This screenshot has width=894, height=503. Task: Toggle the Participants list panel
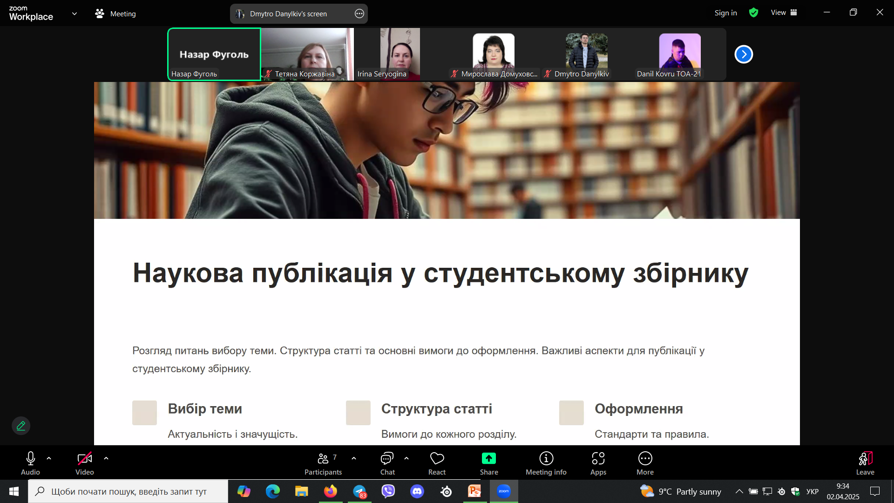click(323, 463)
